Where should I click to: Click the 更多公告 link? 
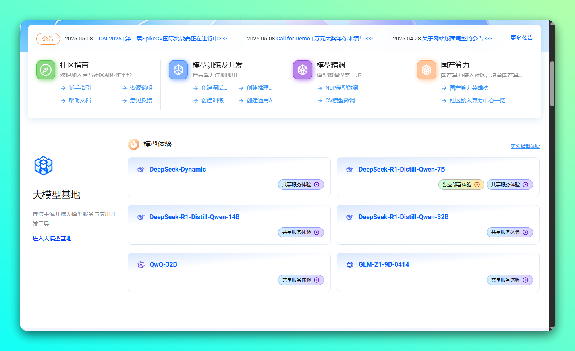coord(522,38)
